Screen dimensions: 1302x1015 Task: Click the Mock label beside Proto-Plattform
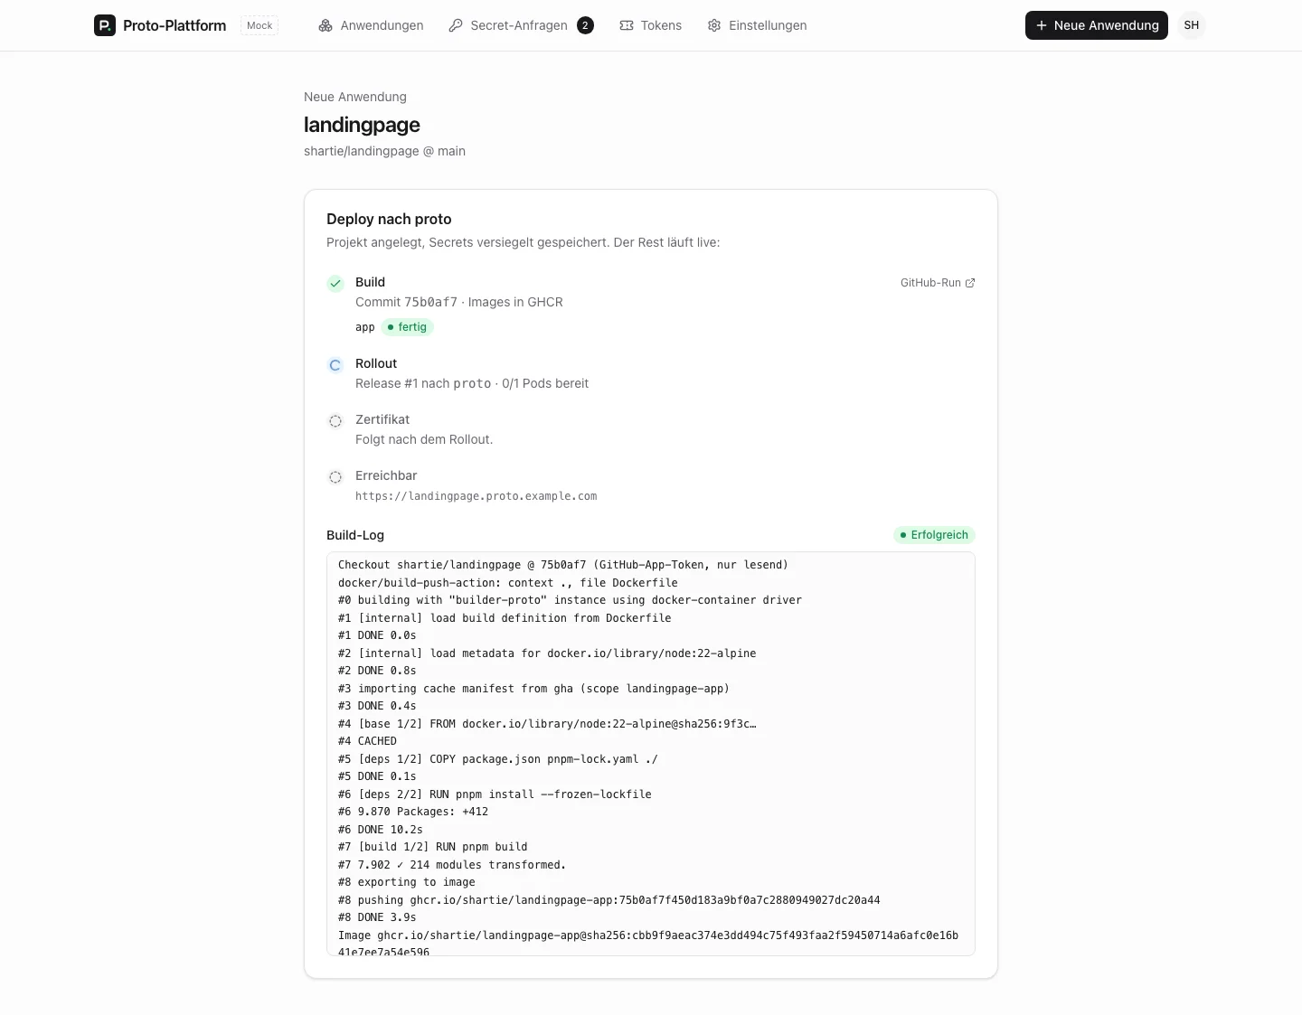coord(259,25)
